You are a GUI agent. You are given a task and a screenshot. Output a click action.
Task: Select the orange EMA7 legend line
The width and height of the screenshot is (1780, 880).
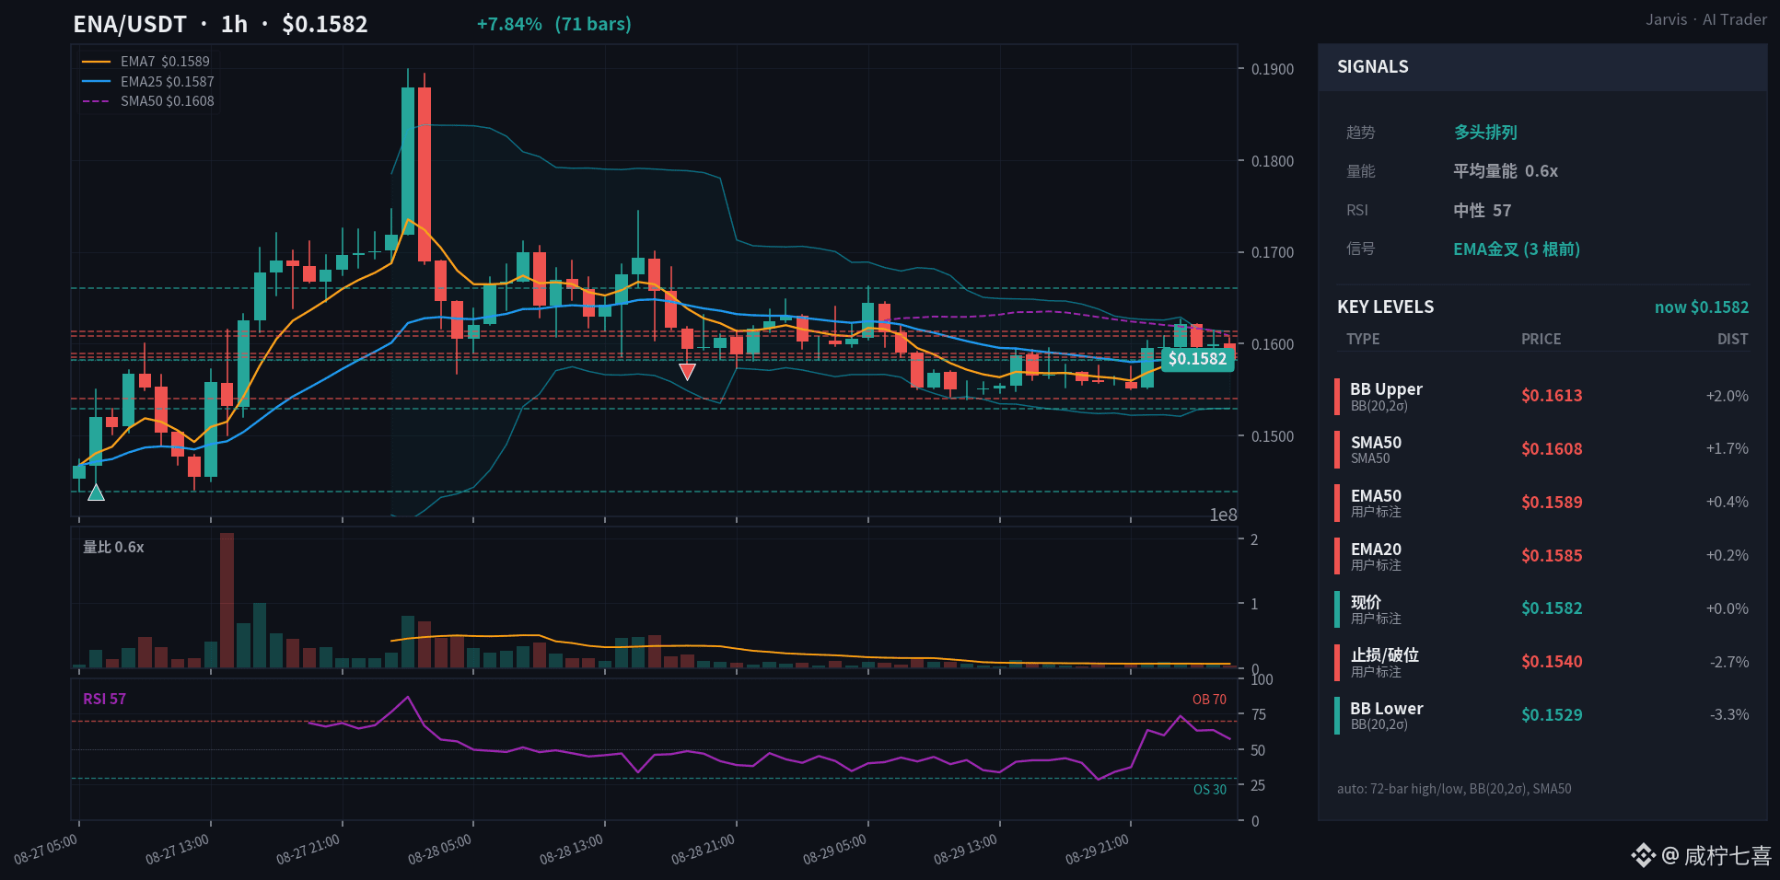96,62
